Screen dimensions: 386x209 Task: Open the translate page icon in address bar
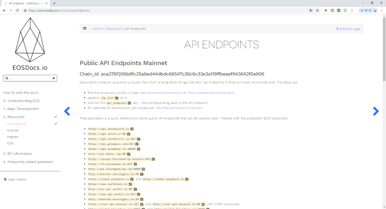pyautogui.click(x=311, y=10)
